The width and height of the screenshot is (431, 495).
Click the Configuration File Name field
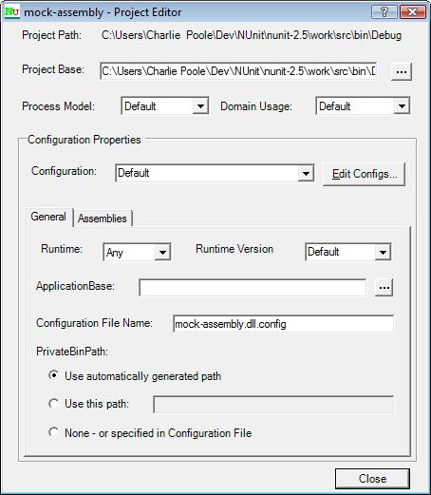tap(284, 324)
